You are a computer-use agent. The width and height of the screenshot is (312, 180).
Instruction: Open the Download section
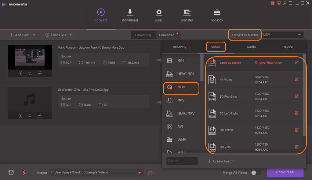click(x=130, y=15)
